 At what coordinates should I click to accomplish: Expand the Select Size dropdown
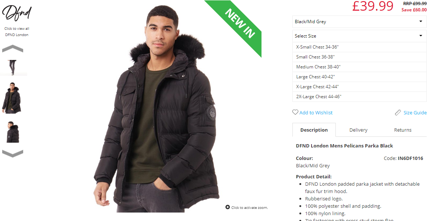point(359,36)
